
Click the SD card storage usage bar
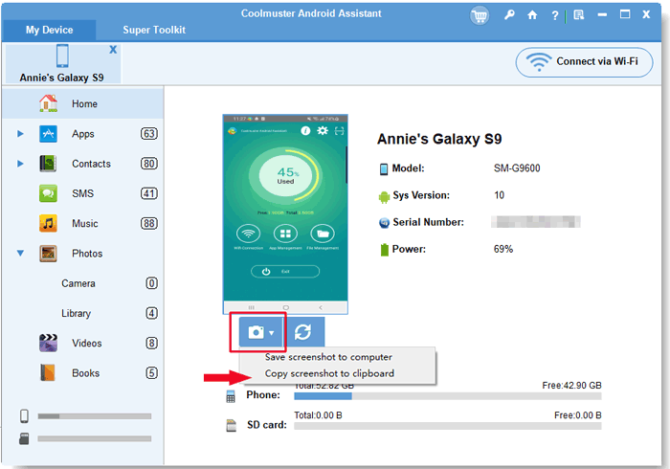[x=447, y=426]
